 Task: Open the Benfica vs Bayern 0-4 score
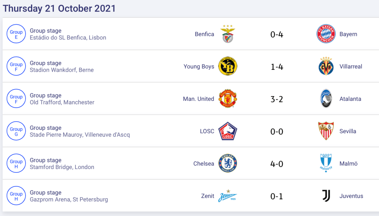pyautogui.click(x=277, y=34)
